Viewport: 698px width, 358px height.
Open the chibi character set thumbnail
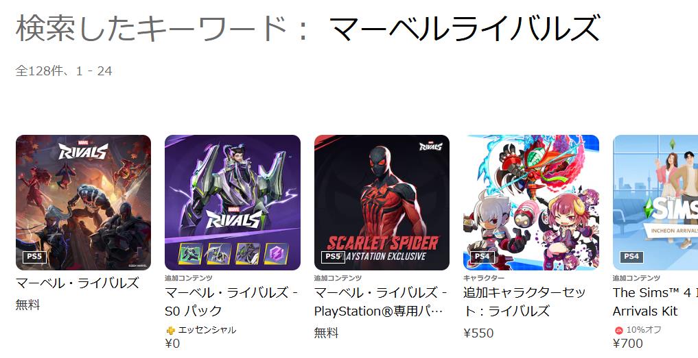click(x=531, y=203)
